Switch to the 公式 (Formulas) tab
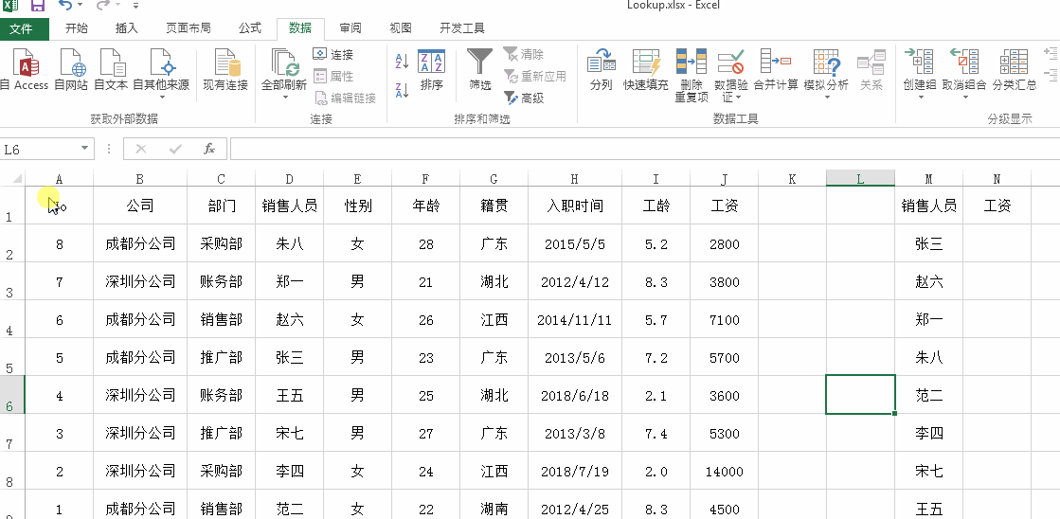 click(x=249, y=28)
